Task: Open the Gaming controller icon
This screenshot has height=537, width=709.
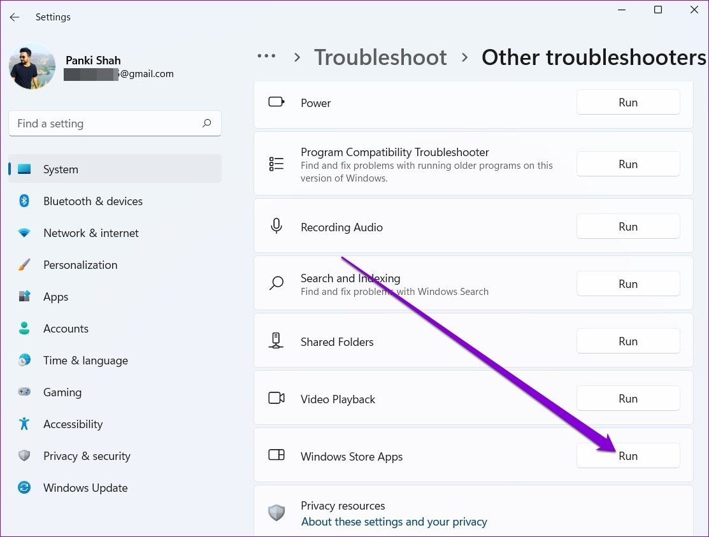Action: 24,392
